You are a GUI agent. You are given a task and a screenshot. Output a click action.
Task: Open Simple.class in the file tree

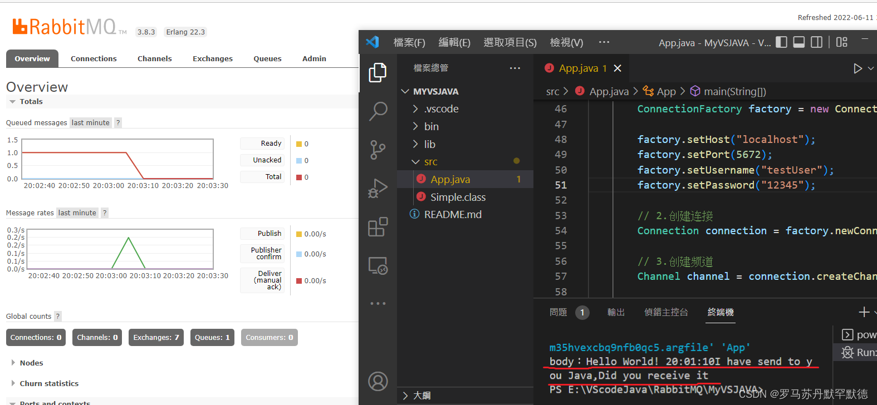click(x=465, y=197)
